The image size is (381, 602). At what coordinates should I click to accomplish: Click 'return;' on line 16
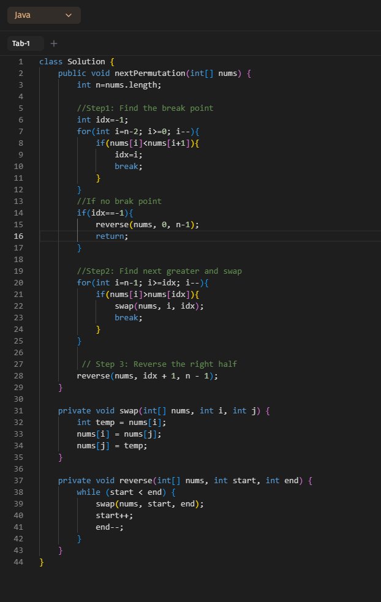(x=112, y=236)
